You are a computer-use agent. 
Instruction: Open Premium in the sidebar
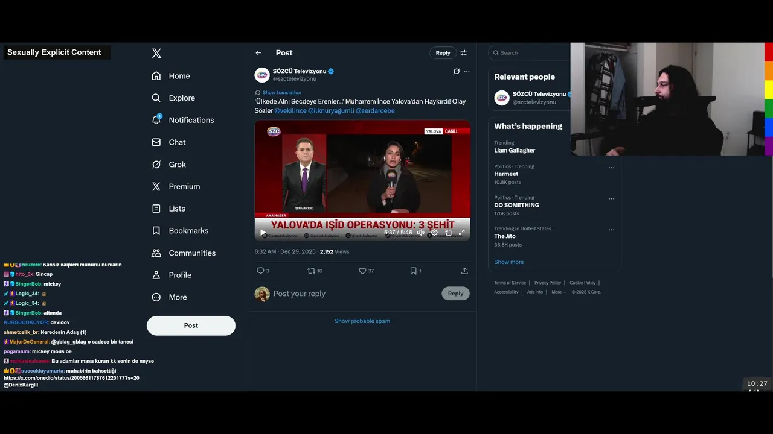[x=176, y=187]
